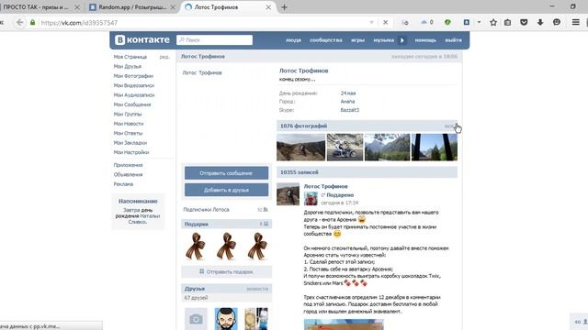Click the third gift ribbon image
The image size is (588, 330).
click(257, 247)
